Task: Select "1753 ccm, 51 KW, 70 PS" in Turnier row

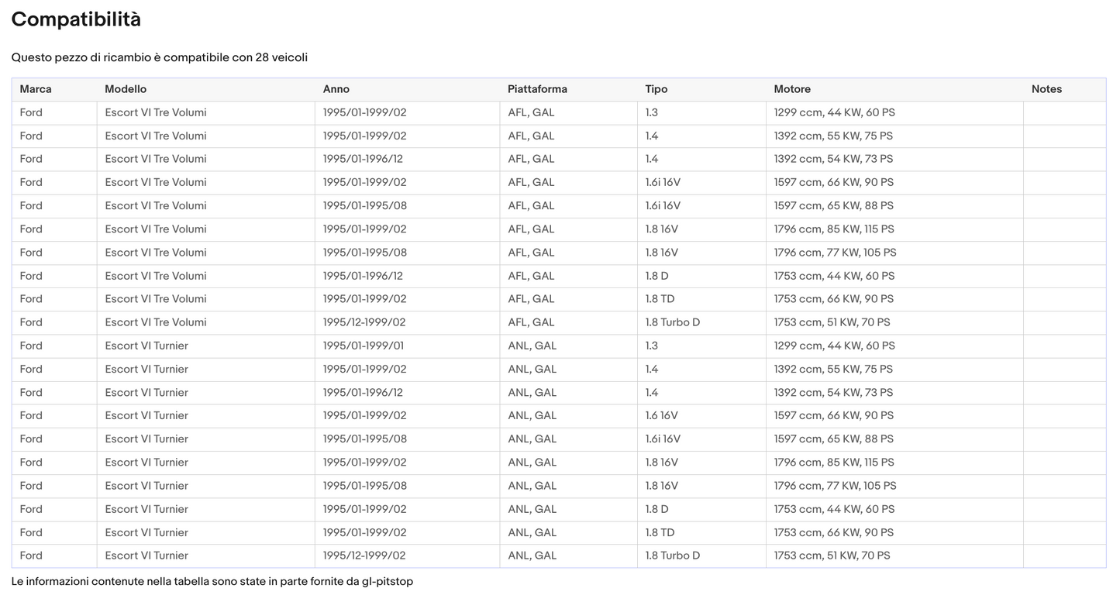Action: pyautogui.click(x=832, y=556)
